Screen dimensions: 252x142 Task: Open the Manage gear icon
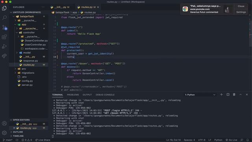point(4,133)
